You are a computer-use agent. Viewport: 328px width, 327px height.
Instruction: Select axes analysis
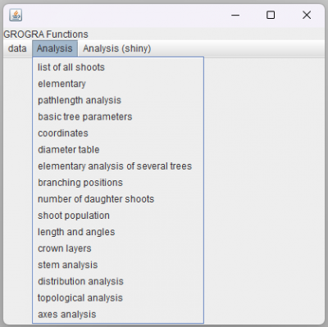click(x=118, y=315)
